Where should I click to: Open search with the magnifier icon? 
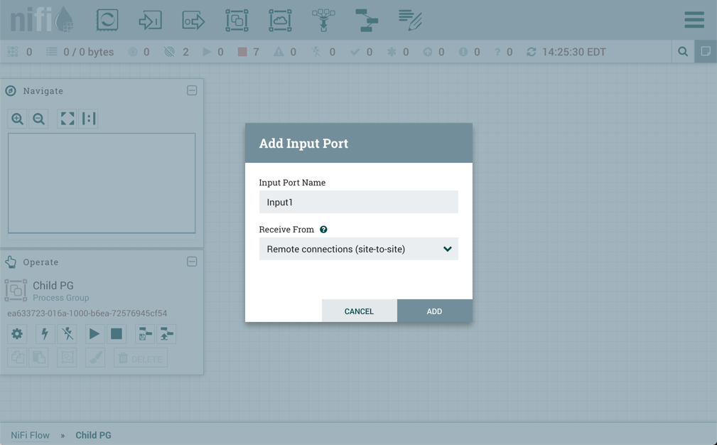pos(683,52)
